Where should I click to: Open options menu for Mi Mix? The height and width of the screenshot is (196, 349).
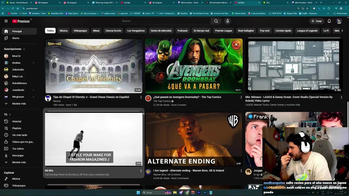tap(141, 171)
